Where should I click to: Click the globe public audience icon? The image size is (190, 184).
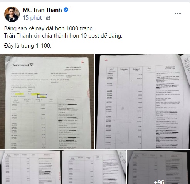[x=48, y=18]
